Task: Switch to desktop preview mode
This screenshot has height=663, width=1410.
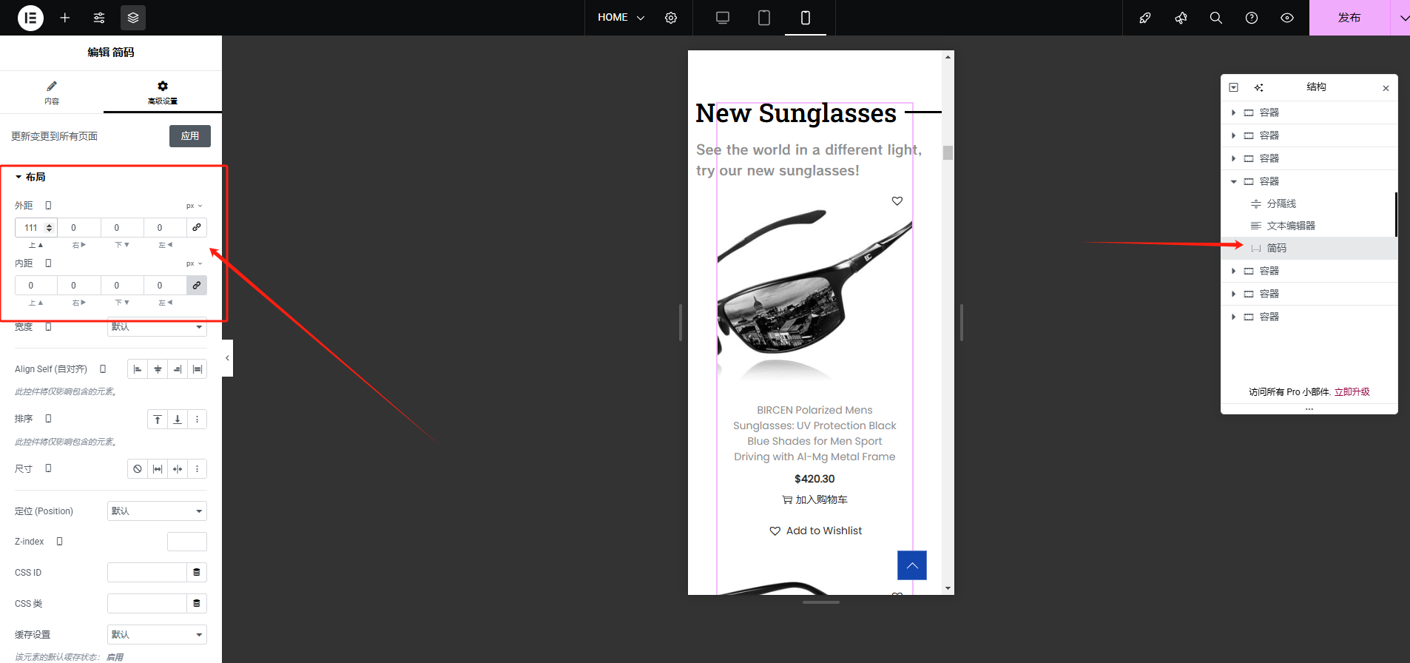Action: (723, 18)
